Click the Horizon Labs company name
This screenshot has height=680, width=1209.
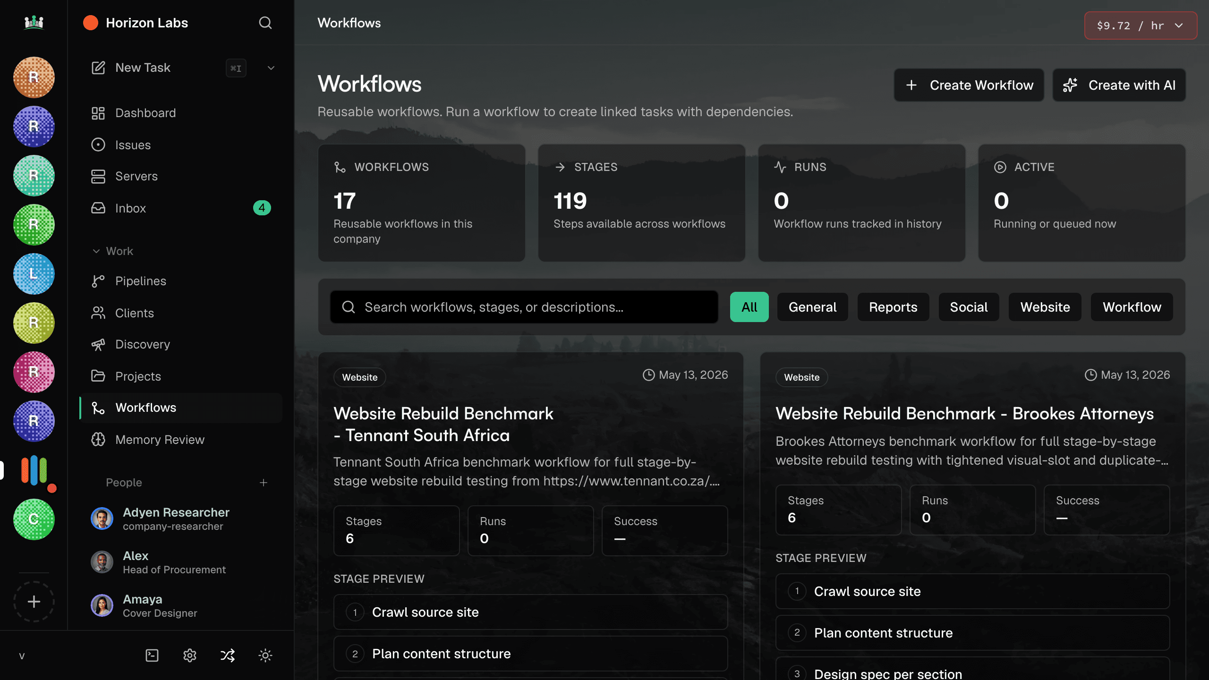[147, 23]
